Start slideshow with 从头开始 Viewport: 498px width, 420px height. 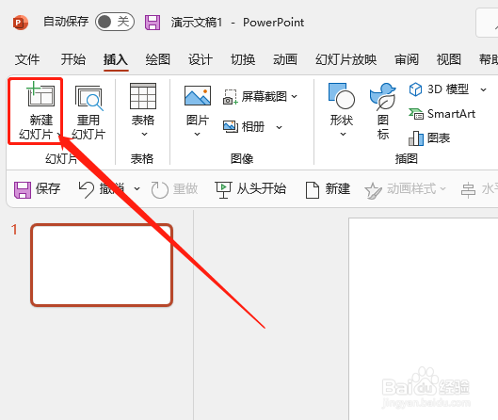pos(250,189)
